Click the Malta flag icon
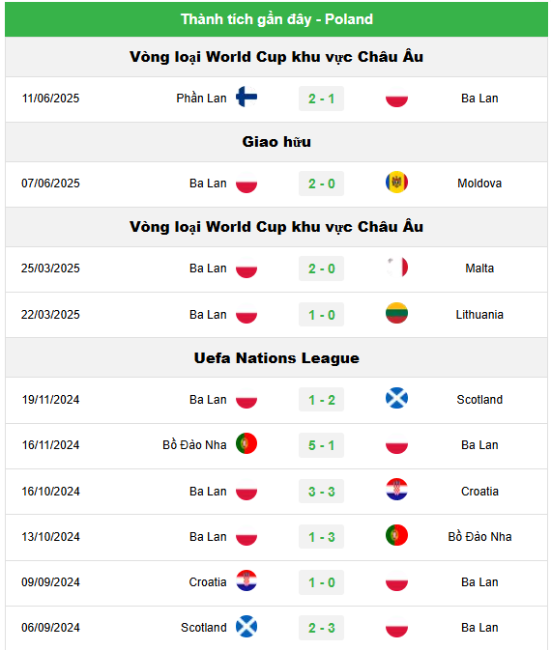Viewport: 551px width, 650px height. [x=396, y=267]
